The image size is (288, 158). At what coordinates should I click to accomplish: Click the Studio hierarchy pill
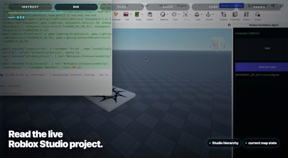click(x=224, y=143)
